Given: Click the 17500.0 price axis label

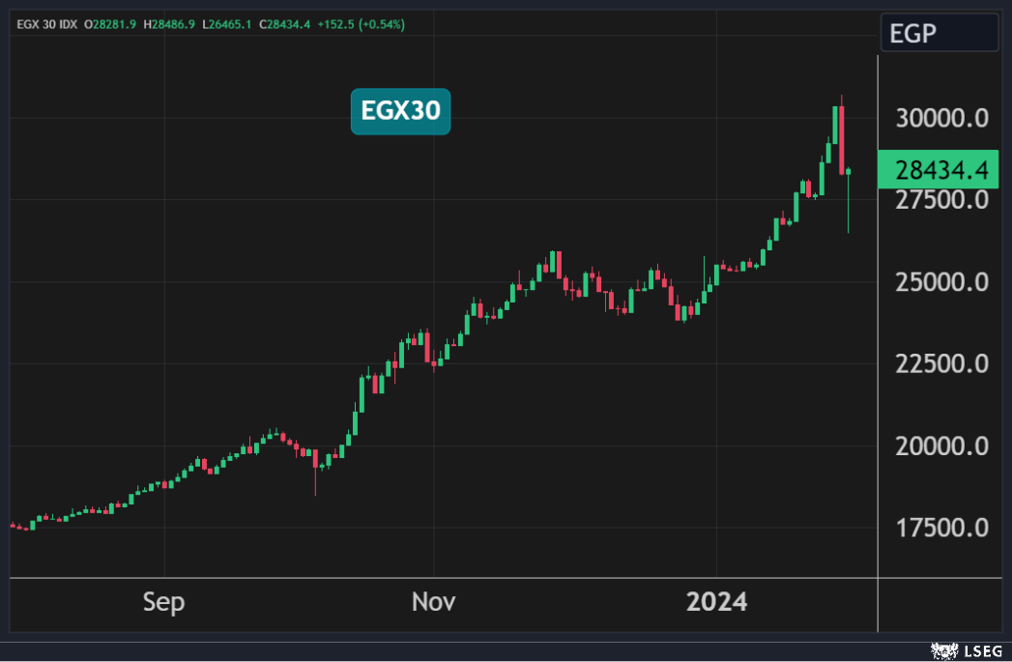Looking at the screenshot, I should (x=940, y=529).
